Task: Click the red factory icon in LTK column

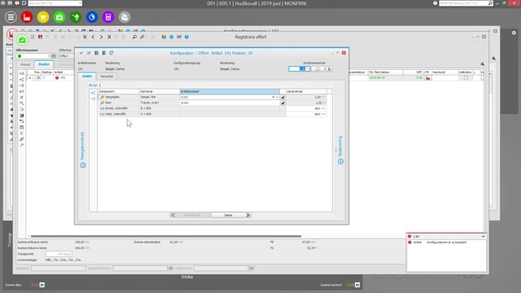Action: [428, 78]
